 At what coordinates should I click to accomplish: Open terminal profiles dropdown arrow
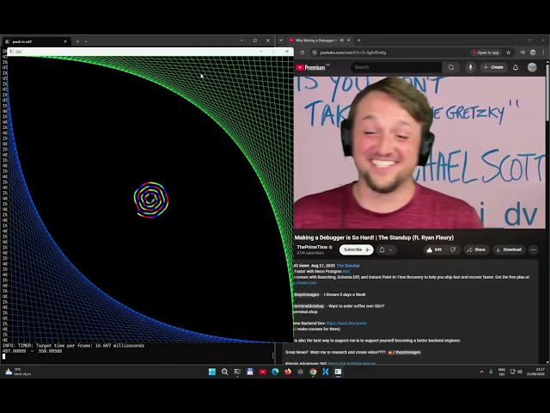86,41
